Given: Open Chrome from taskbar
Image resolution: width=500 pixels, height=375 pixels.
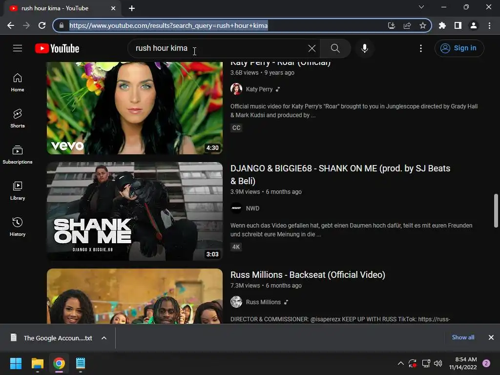Looking at the screenshot, I should 59,363.
